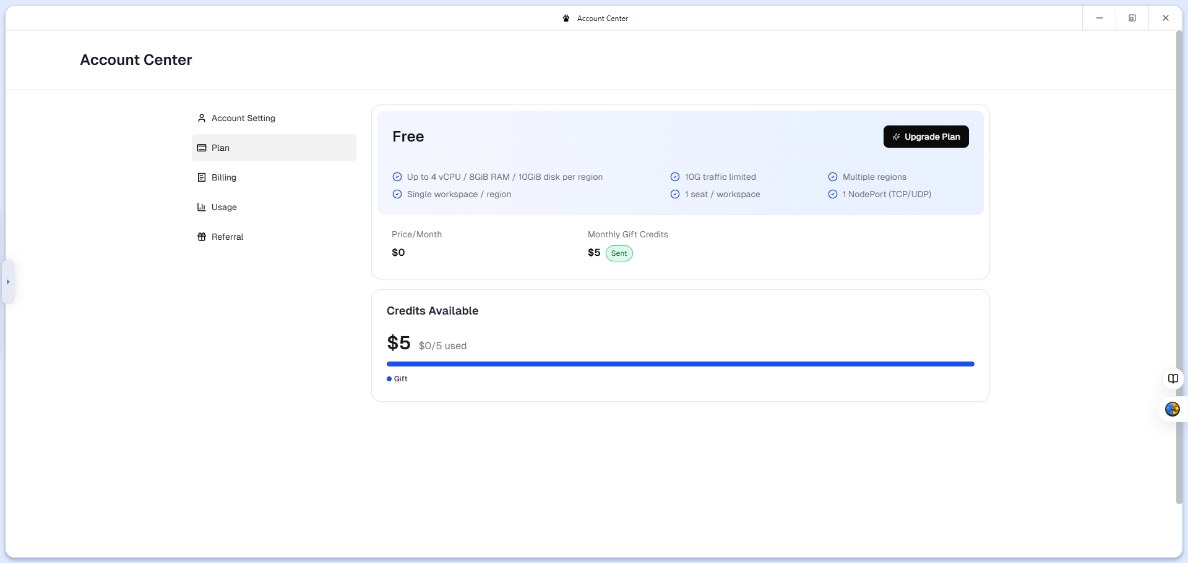Screen dimensions: 1188x563
Task: Click the sparkle icon in Upgrade Plan
Action: pyautogui.click(x=896, y=137)
